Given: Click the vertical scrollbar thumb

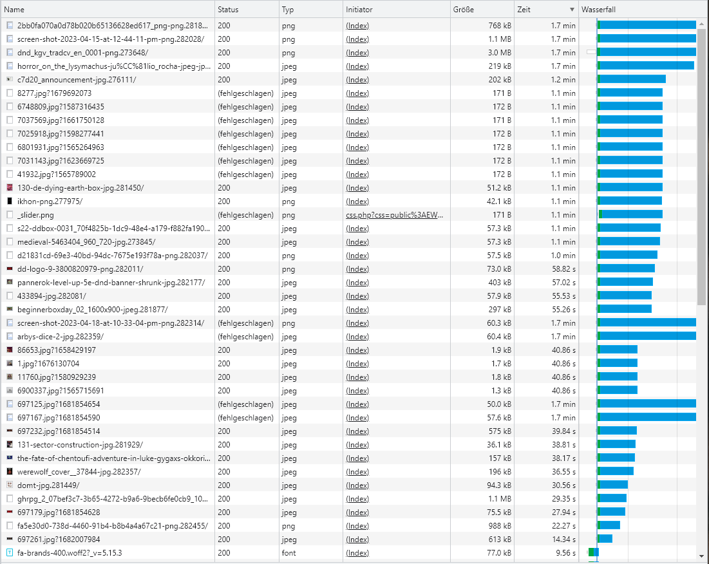Looking at the screenshot, I should pyautogui.click(x=701, y=166).
